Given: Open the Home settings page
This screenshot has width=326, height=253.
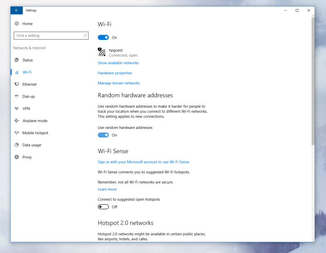Looking at the screenshot, I should pyautogui.click(x=28, y=24).
